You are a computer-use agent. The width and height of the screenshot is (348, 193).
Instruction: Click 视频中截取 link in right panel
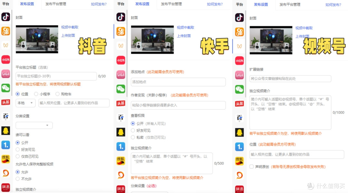point(304,28)
